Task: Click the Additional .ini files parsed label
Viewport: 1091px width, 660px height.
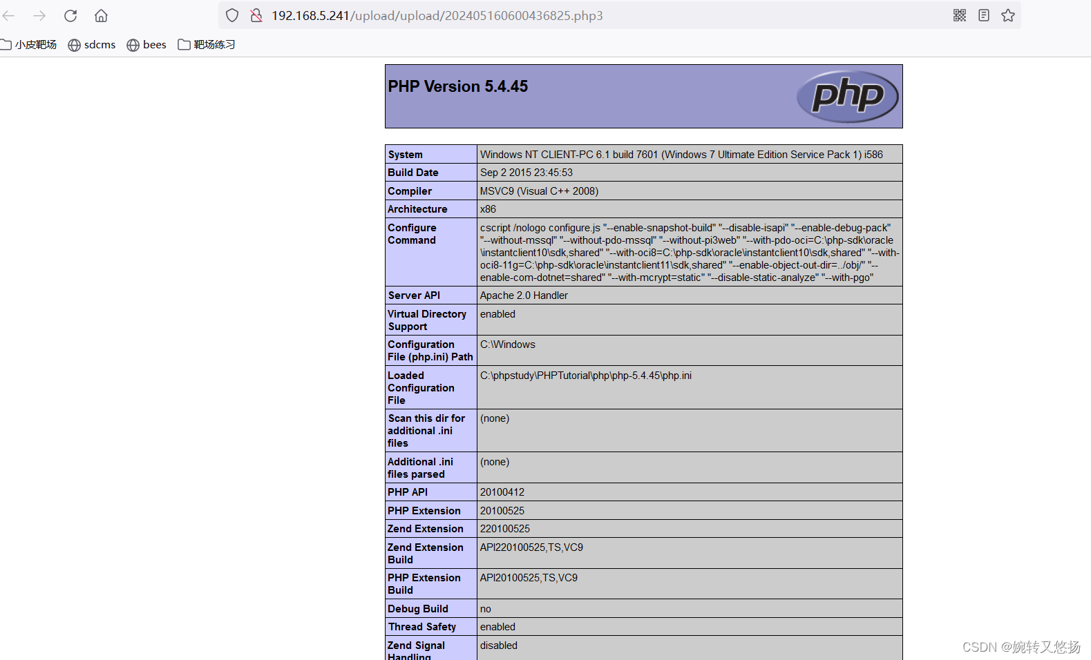Action: pyautogui.click(x=420, y=468)
